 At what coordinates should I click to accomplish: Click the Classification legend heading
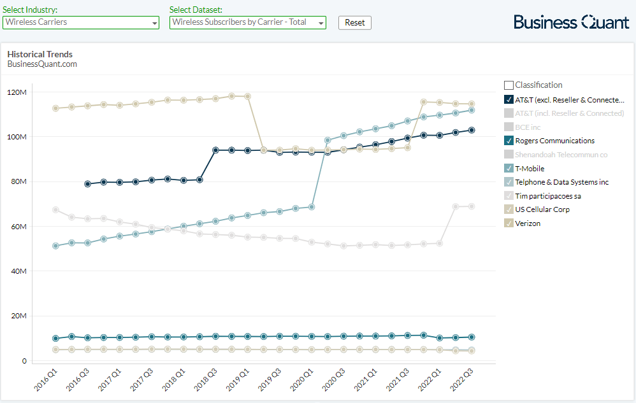538,85
